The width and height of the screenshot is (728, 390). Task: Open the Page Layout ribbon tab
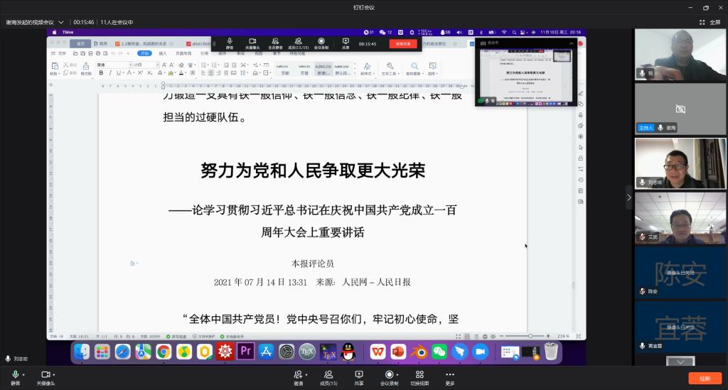183,53
